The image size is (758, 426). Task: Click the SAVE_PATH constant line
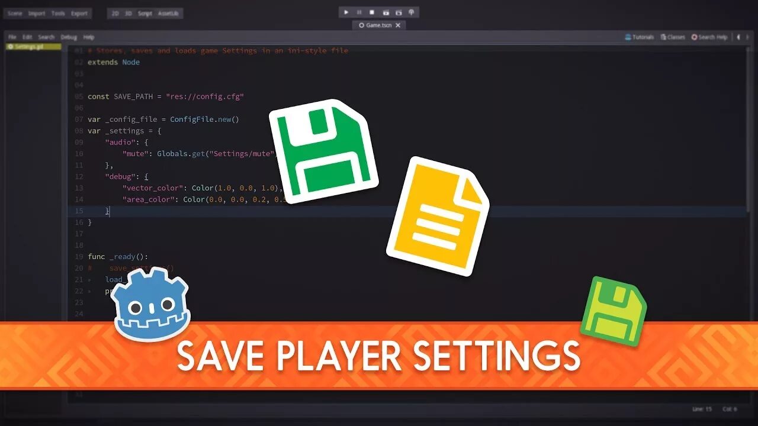166,96
